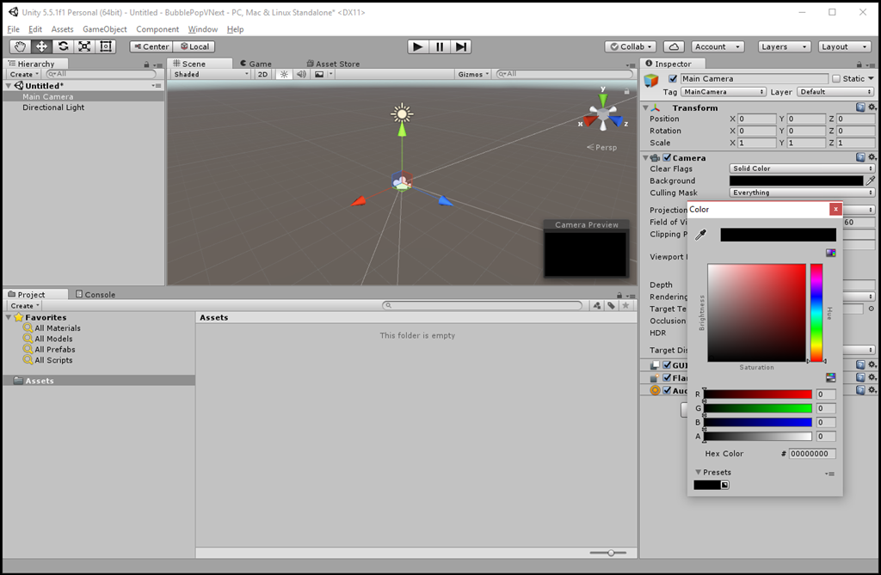Screen dimensions: 881x575
Task: Open the Component menu
Action: click(157, 29)
